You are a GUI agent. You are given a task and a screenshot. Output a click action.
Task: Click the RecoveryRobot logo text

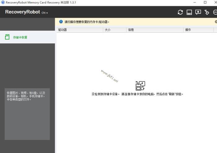click(x=23, y=12)
